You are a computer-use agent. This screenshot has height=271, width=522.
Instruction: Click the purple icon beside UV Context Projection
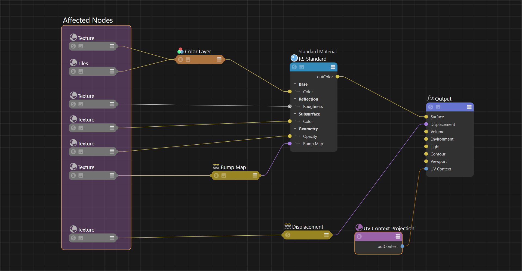[359, 228]
